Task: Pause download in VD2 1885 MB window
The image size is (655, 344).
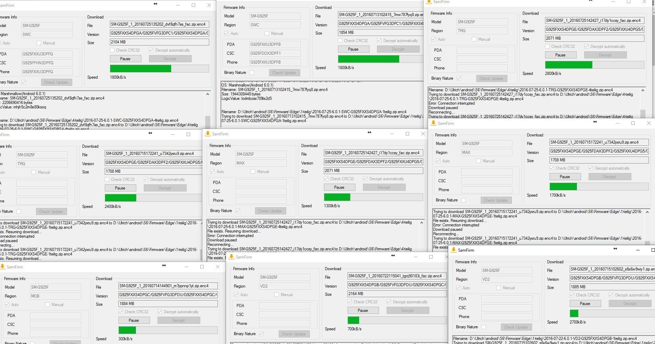Action: tap(585, 304)
